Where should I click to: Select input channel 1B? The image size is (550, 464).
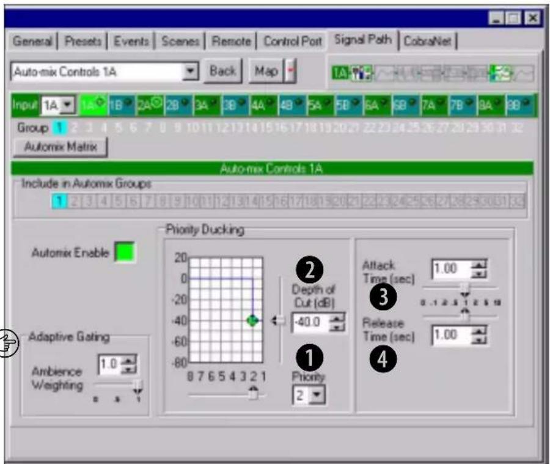tap(122, 105)
